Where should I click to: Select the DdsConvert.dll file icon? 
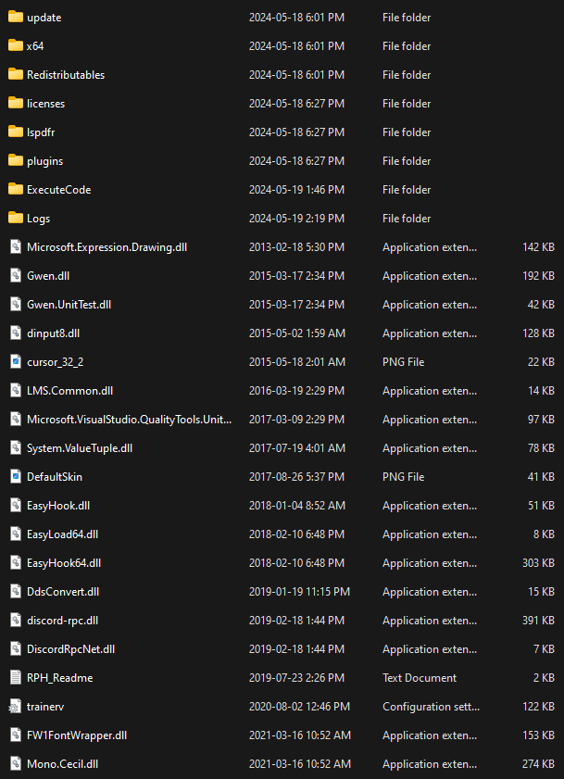[x=16, y=592]
